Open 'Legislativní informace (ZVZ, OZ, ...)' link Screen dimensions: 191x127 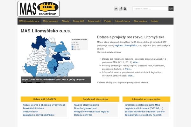click(144, 108)
